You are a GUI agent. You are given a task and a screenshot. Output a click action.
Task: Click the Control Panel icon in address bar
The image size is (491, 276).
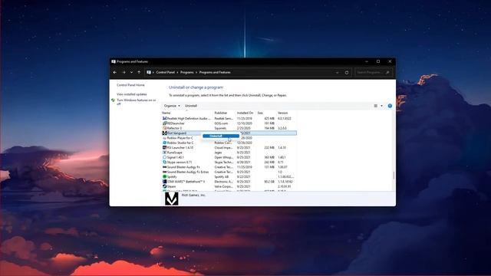coord(149,72)
